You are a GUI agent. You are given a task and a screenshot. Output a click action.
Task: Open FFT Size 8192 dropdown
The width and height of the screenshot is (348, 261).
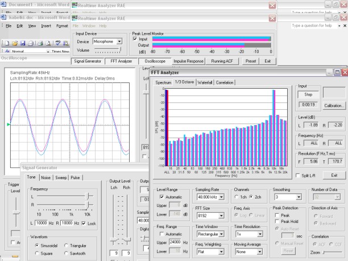pyautogui.click(x=221, y=216)
